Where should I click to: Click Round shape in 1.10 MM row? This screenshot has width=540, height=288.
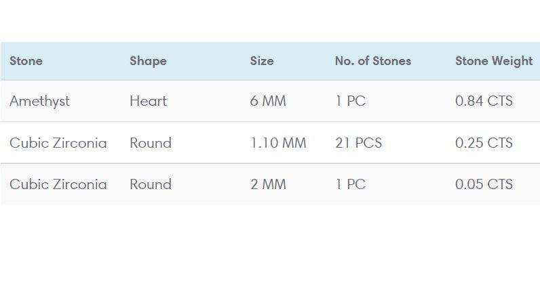coord(151,143)
